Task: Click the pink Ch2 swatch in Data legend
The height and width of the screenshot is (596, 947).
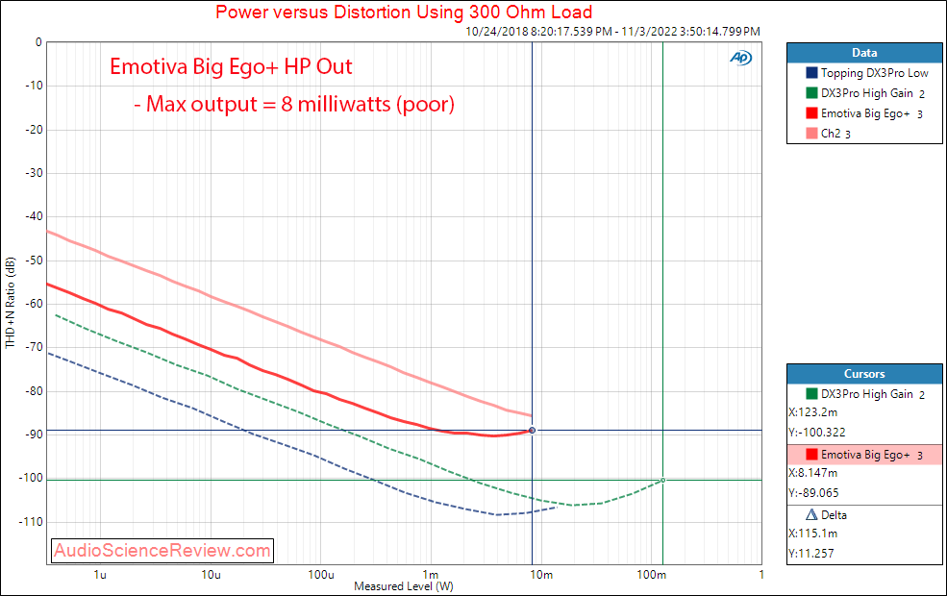Action: [811, 133]
